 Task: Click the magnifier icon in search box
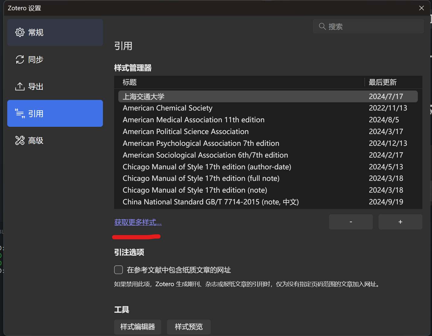322,27
